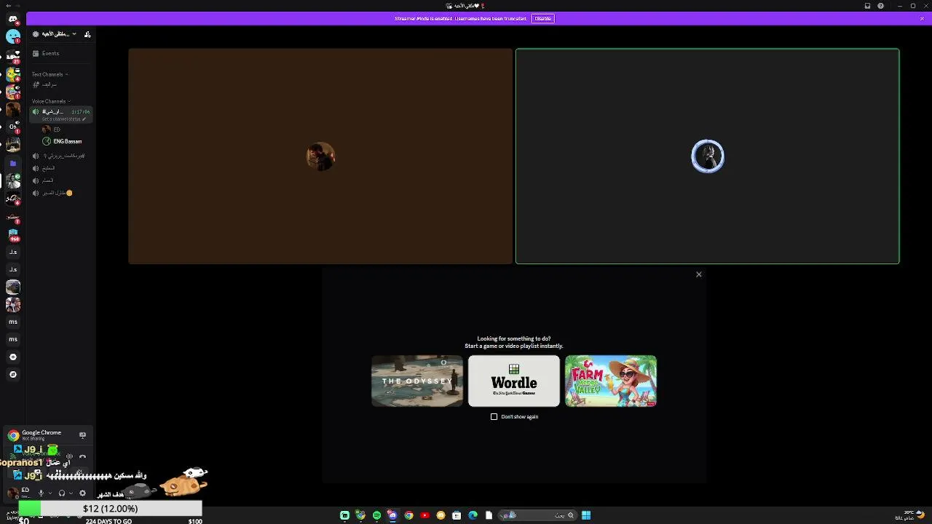Click the Windows Start button in the taskbar
932x524 pixels.
point(586,515)
